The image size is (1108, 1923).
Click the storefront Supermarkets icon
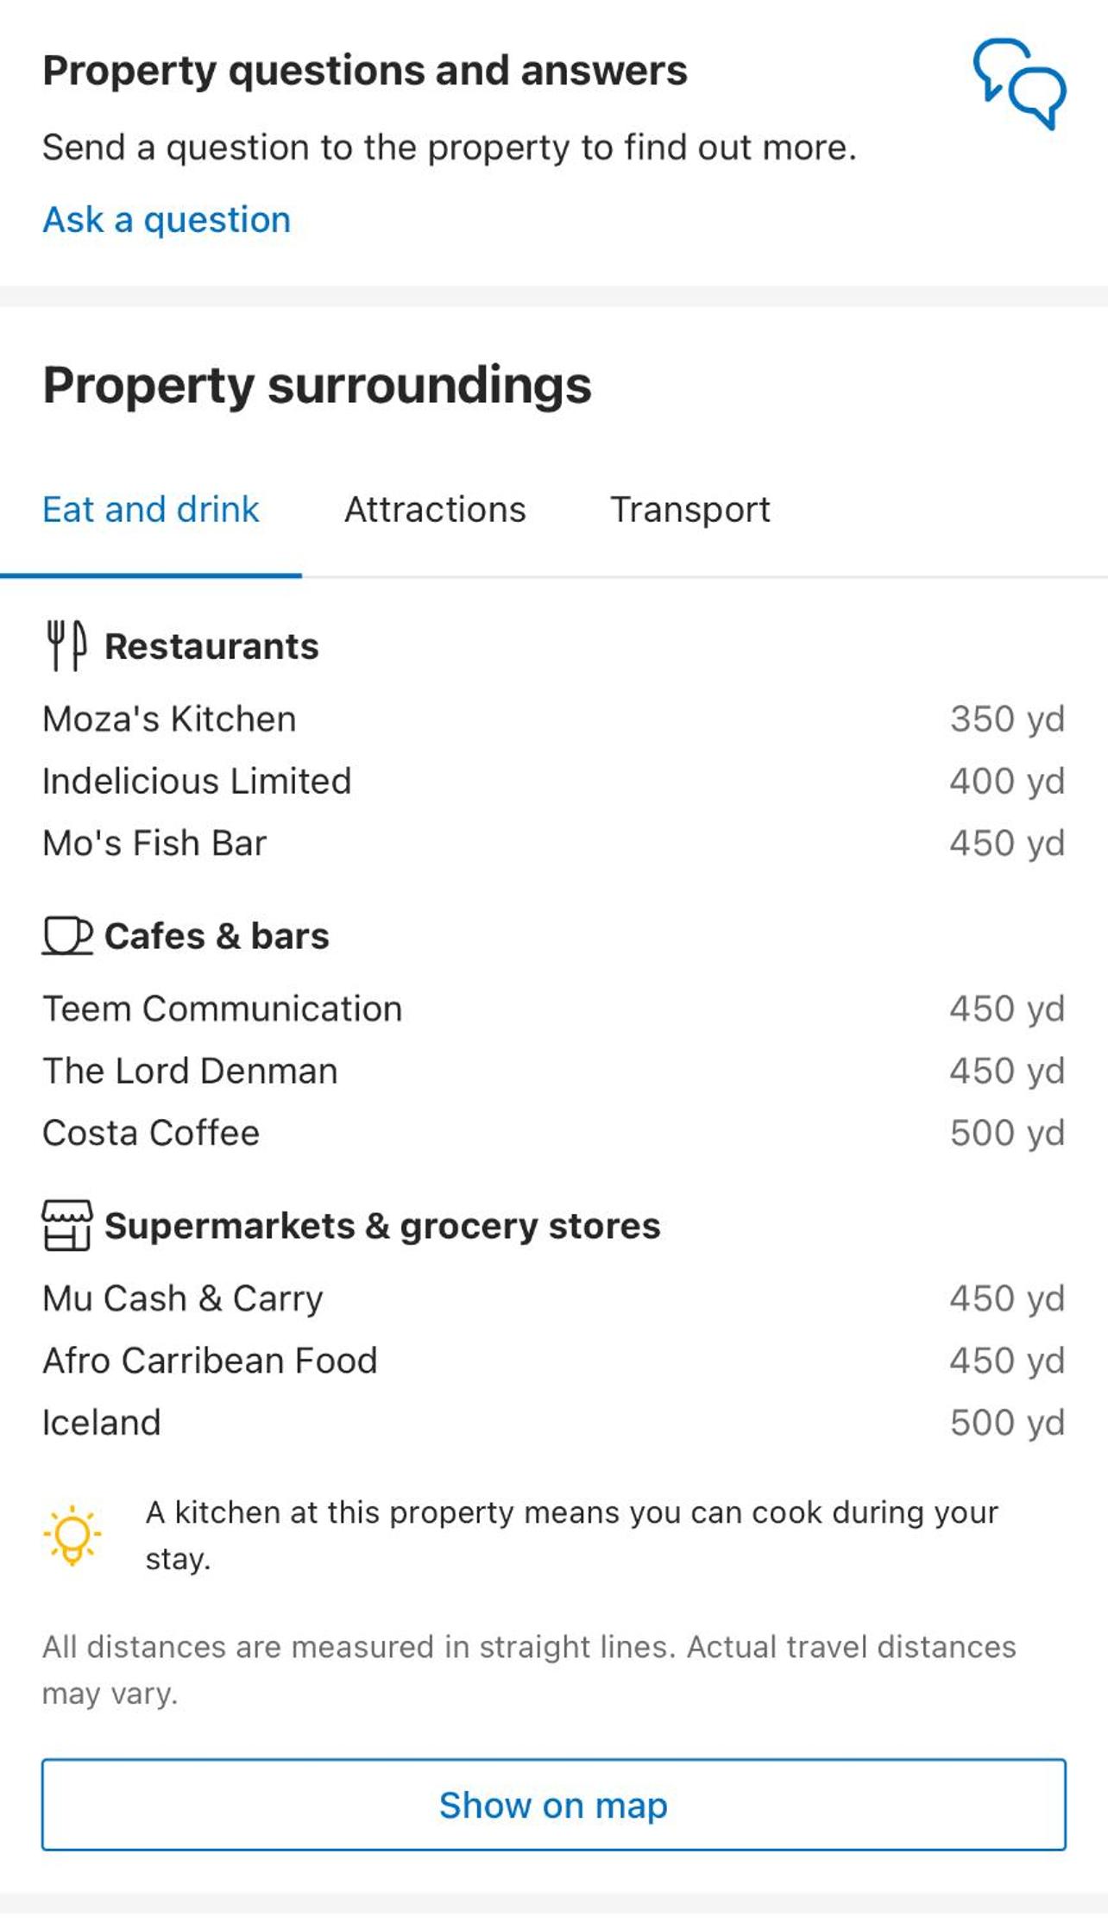point(67,1226)
